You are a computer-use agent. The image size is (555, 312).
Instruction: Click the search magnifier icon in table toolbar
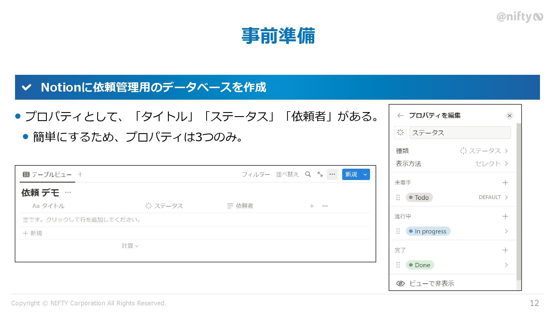(308, 174)
